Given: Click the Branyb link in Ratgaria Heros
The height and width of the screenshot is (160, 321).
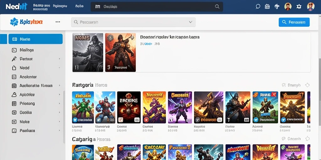Looking at the screenshot, I should (x=294, y=85).
